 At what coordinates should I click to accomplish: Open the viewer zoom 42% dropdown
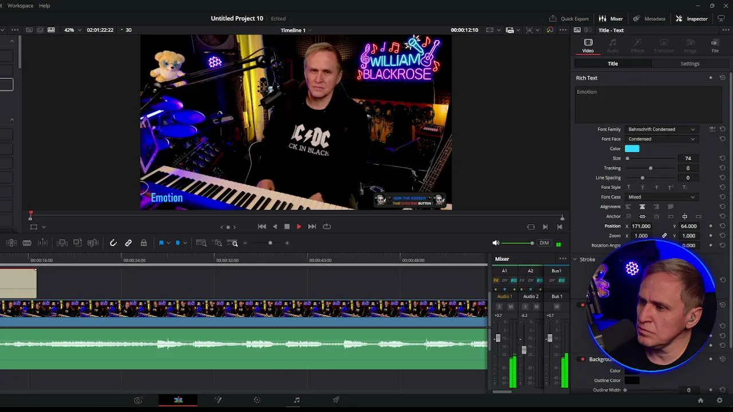(x=73, y=30)
